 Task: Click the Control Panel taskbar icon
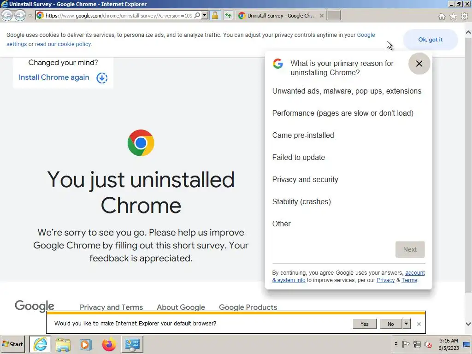[x=132, y=344]
